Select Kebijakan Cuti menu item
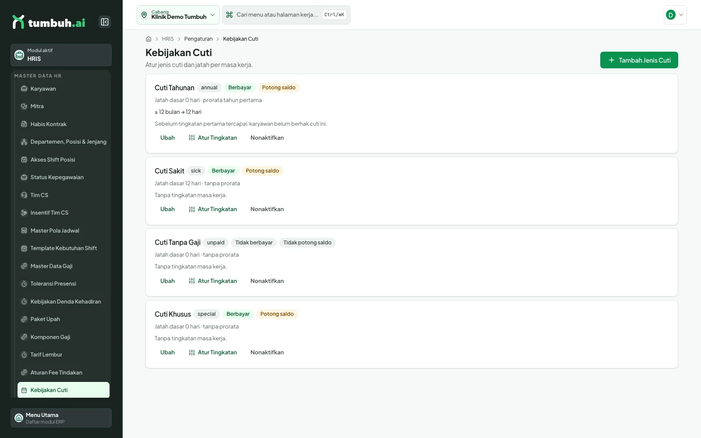 64,390
